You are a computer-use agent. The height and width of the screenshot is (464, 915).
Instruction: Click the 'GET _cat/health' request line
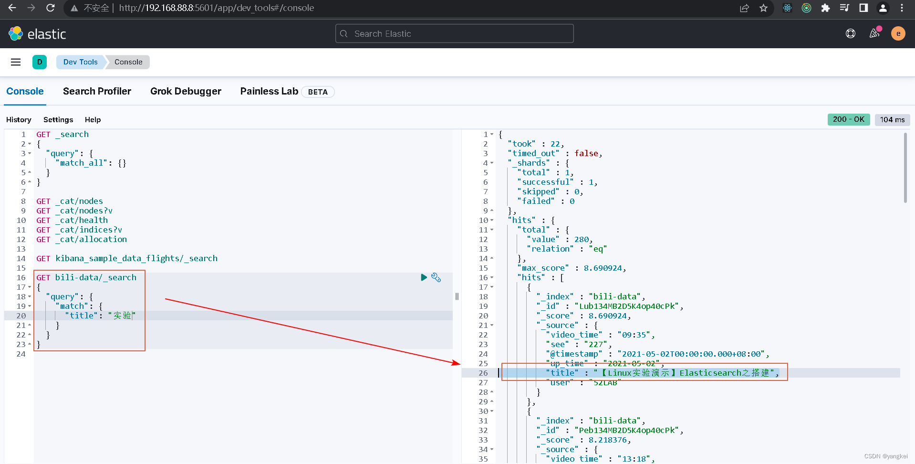coord(72,220)
